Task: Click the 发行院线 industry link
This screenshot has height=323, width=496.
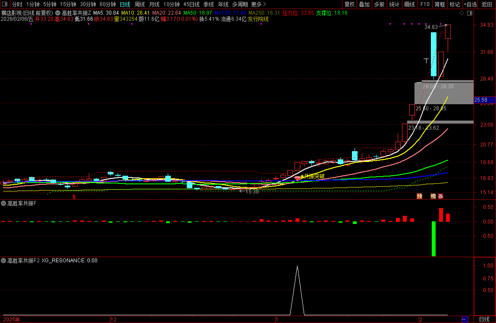Action: pos(258,19)
